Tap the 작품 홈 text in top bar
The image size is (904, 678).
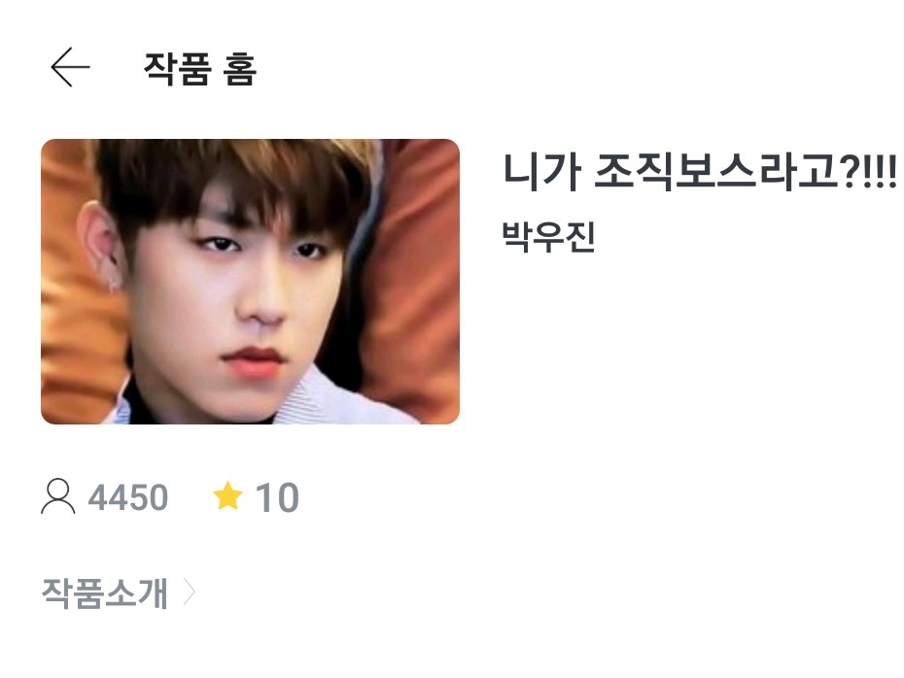click(x=199, y=69)
